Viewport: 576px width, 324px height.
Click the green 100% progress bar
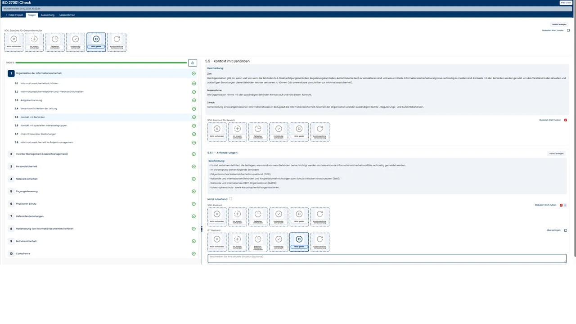pos(101,63)
